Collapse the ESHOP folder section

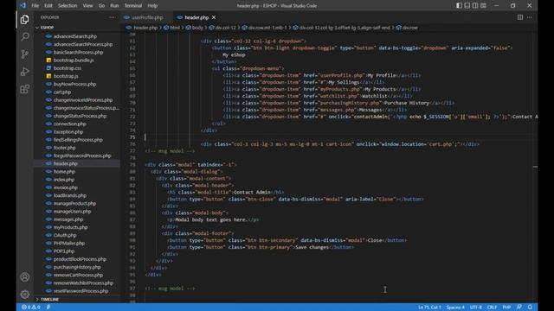[47, 27]
